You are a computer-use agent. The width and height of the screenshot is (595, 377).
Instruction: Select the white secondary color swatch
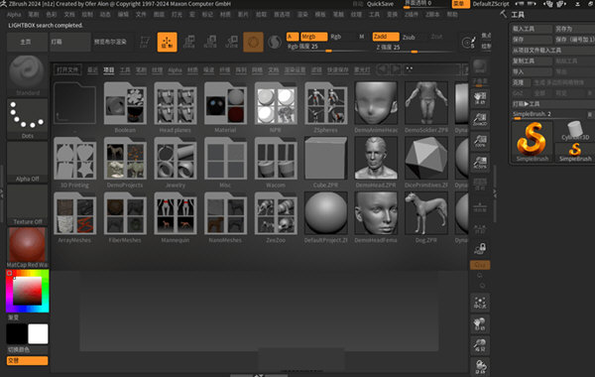click(x=38, y=333)
